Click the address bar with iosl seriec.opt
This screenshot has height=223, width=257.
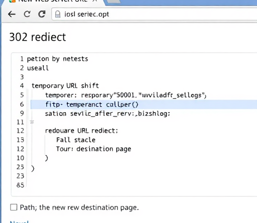pyautogui.click(x=154, y=15)
